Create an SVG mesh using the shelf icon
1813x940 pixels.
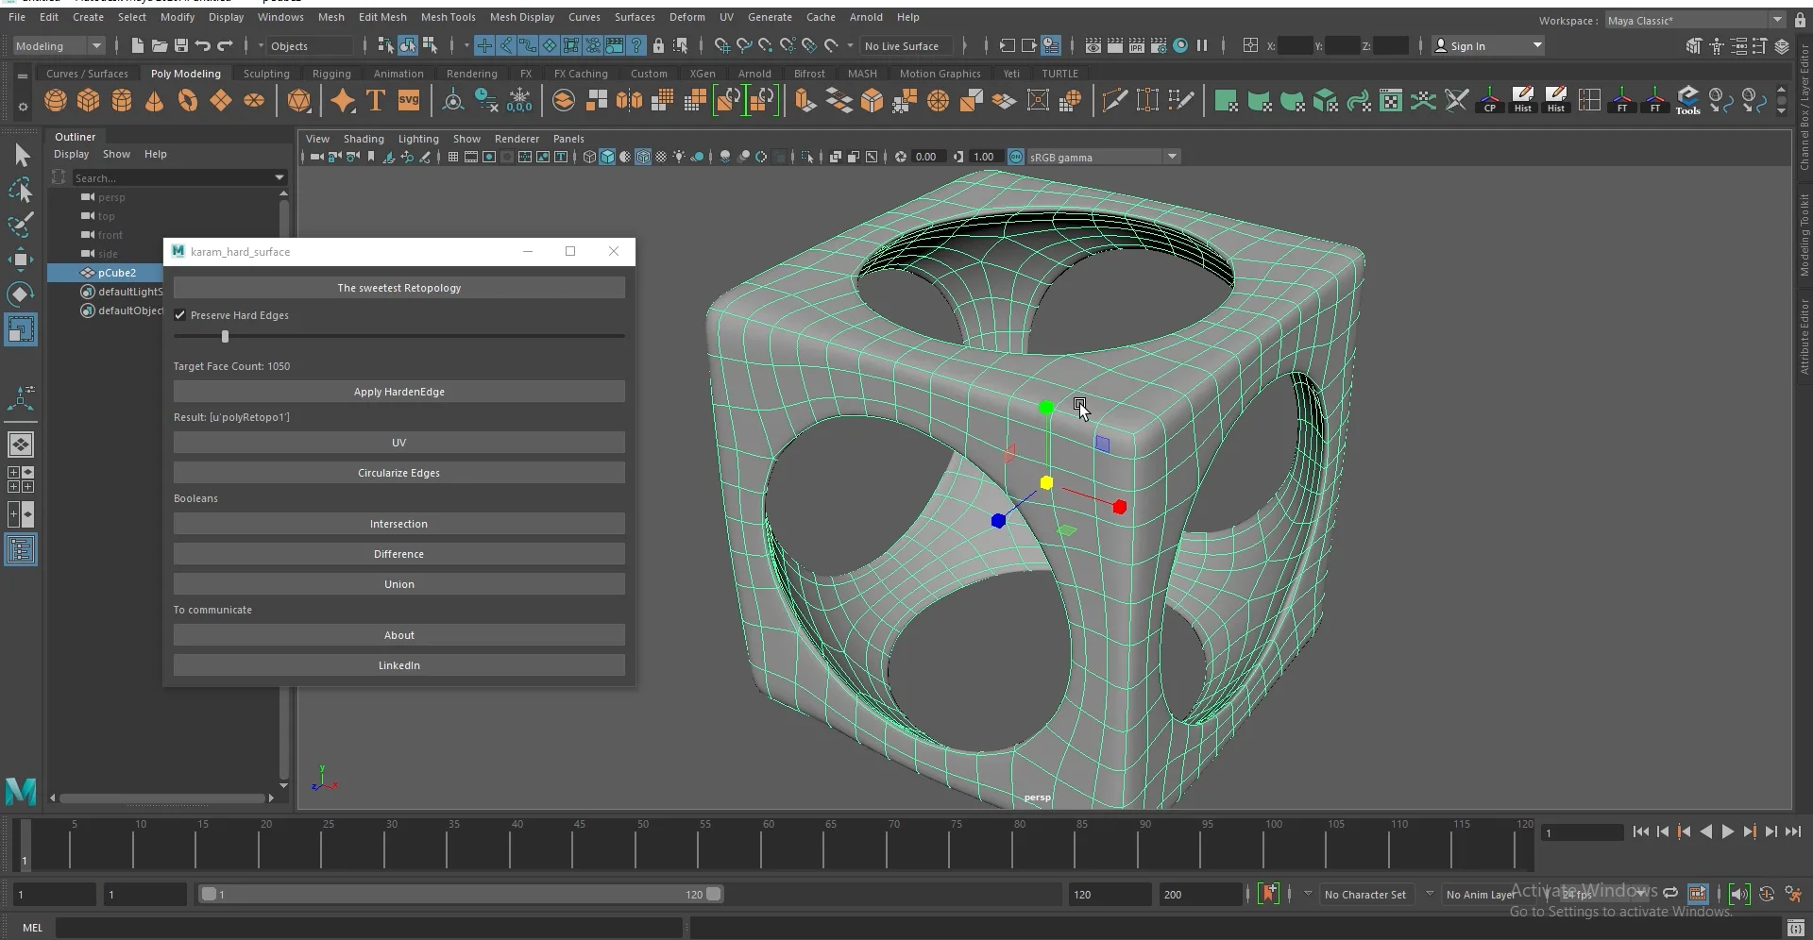coord(408,100)
